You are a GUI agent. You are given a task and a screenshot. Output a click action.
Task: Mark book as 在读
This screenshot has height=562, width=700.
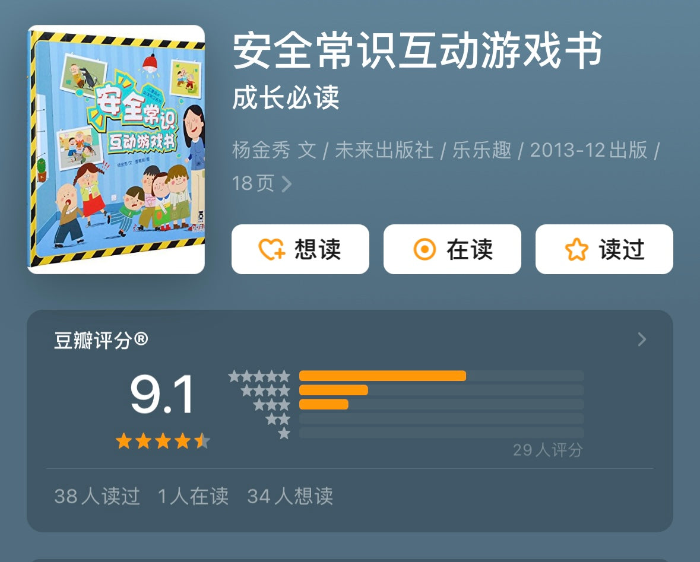452,249
